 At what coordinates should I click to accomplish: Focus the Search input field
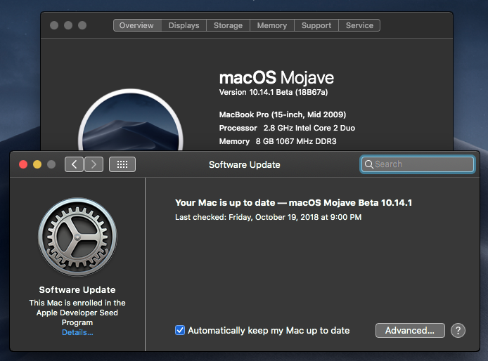pos(418,164)
